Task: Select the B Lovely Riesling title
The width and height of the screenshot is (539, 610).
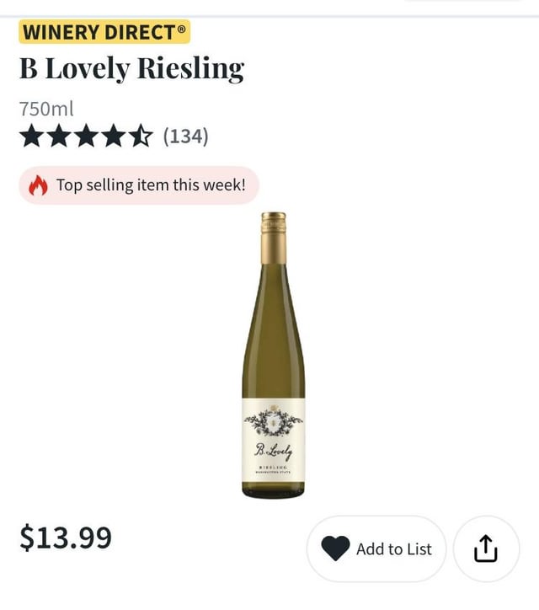Action: (131, 68)
